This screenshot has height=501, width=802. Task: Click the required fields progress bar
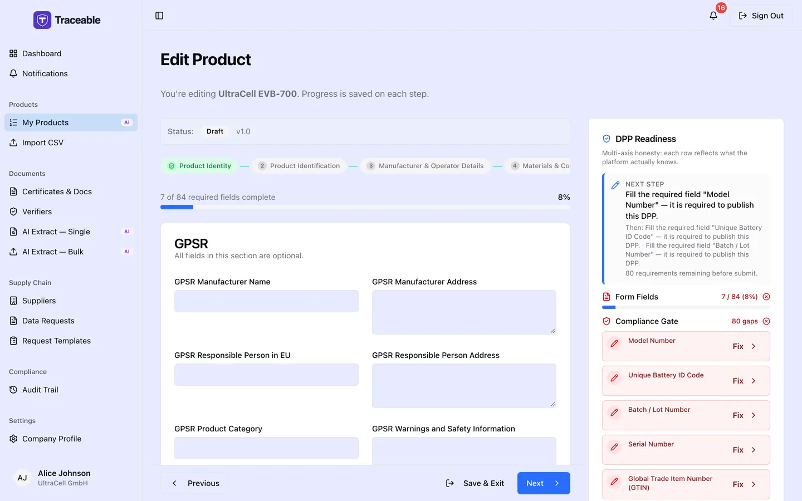[365, 207]
